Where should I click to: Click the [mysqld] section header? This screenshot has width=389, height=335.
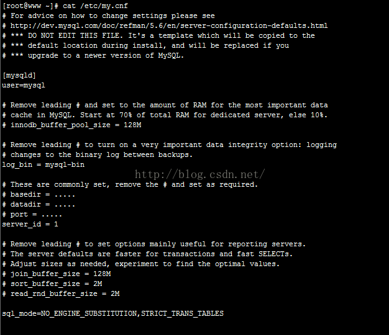click(x=19, y=75)
